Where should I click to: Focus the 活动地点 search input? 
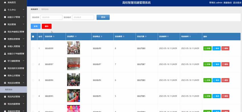pyautogui.click(x=83, y=17)
